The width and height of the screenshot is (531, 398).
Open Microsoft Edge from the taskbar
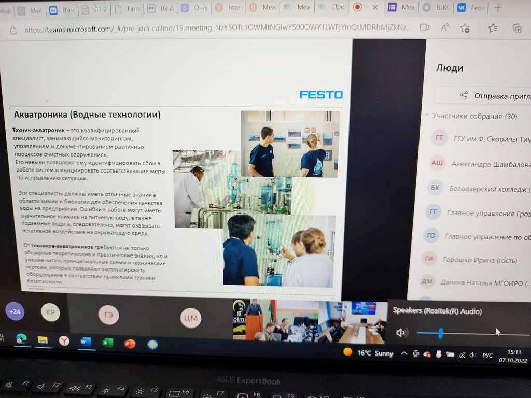pyautogui.click(x=21, y=339)
